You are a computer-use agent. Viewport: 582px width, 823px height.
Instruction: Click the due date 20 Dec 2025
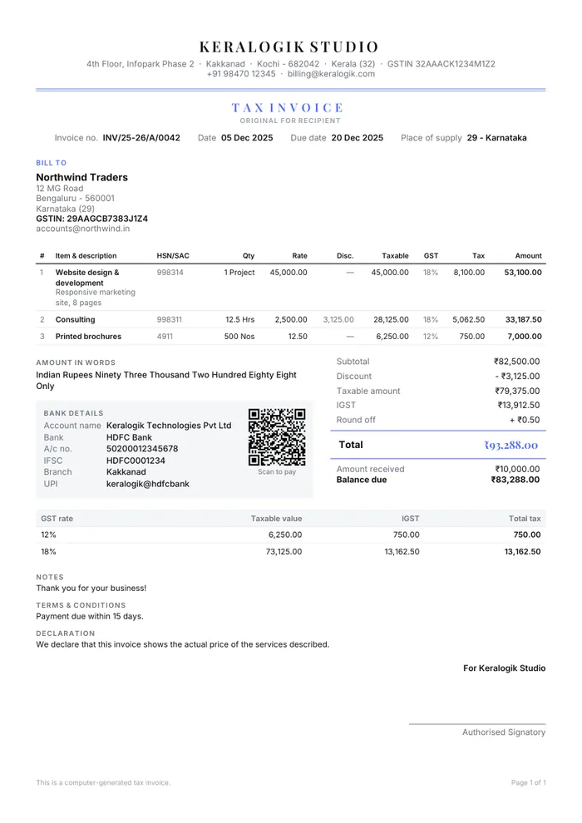pos(358,137)
